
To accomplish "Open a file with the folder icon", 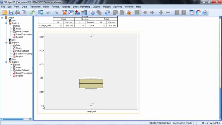I will click(x=5, y=12).
